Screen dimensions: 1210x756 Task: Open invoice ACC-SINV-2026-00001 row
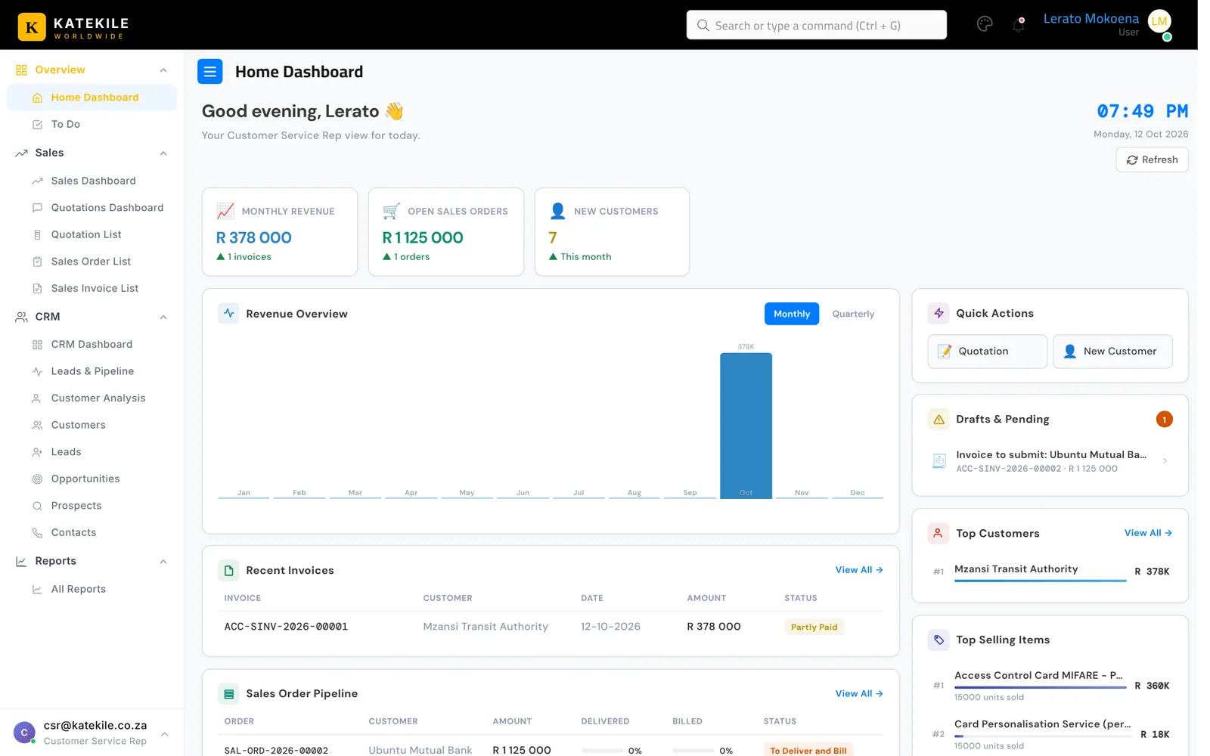pyautogui.click(x=550, y=627)
